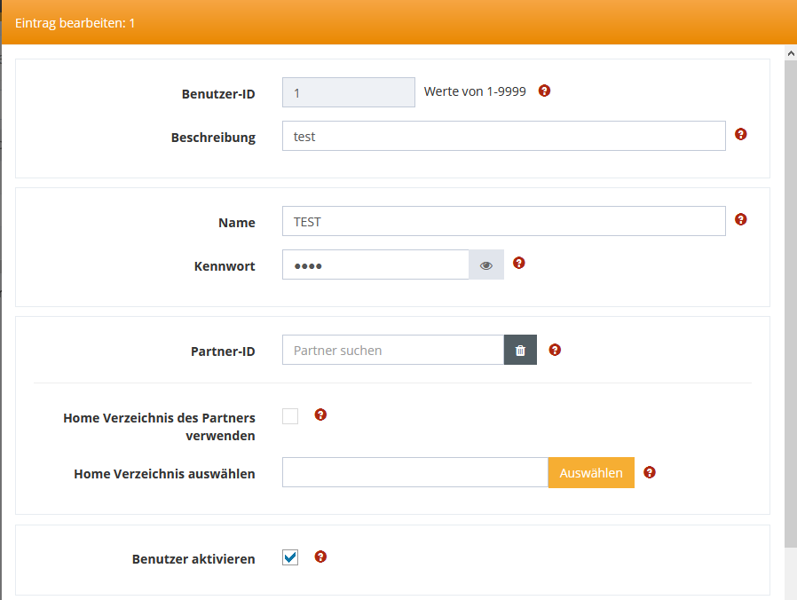Show help for the Partner-ID field

coord(555,350)
